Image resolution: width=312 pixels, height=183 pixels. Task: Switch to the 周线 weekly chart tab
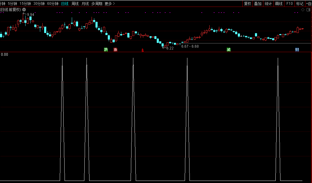click(x=75, y=4)
